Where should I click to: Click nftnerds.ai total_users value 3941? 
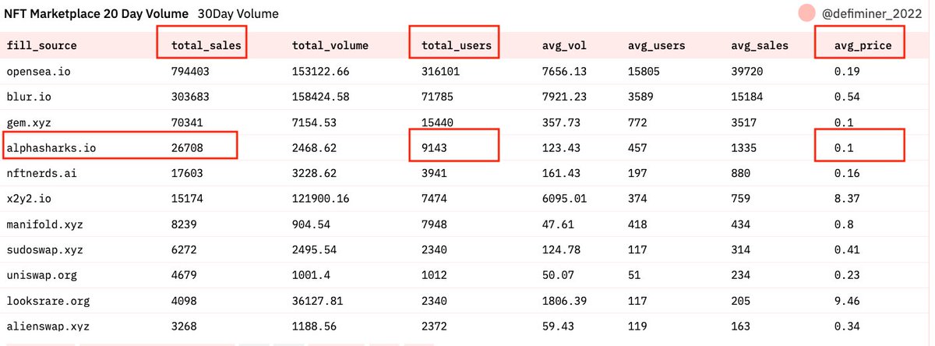tap(435, 173)
